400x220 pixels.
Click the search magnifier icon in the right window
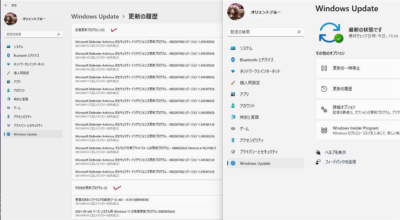click(x=299, y=32)
